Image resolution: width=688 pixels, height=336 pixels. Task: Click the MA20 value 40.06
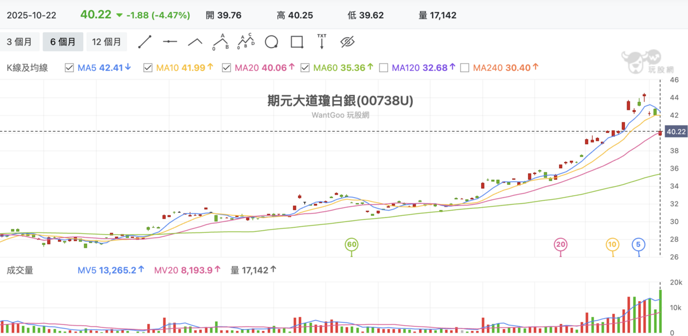point(273,68)
